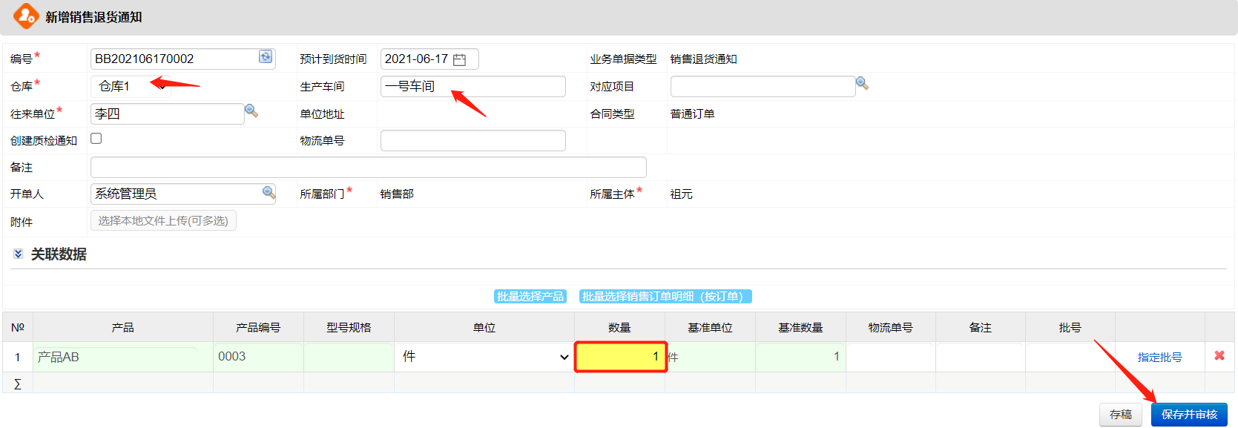Focus the empty 对应项目 input

[x=763, y=86]
